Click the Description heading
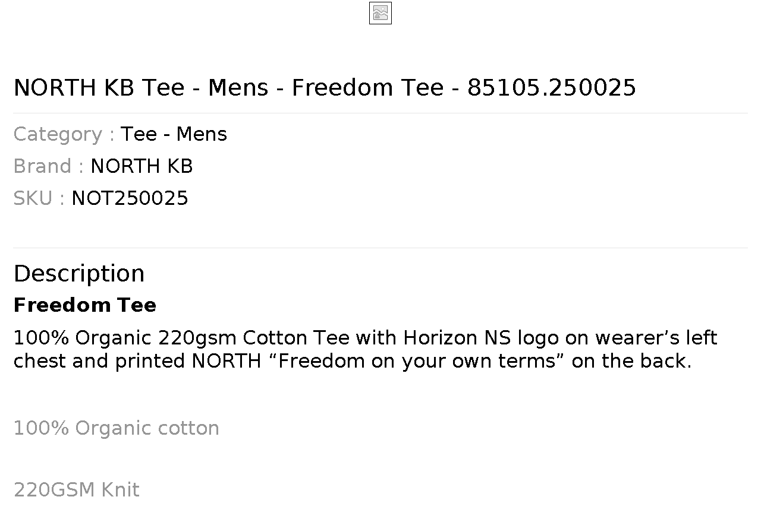 pos(79,273)
